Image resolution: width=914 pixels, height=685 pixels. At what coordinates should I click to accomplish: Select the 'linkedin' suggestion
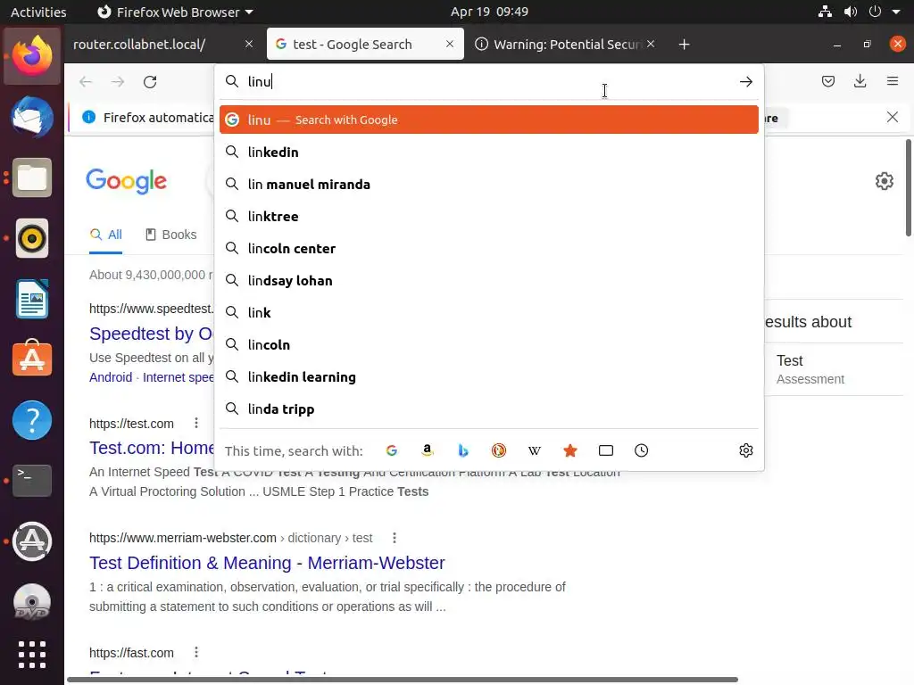pos(488,152)
